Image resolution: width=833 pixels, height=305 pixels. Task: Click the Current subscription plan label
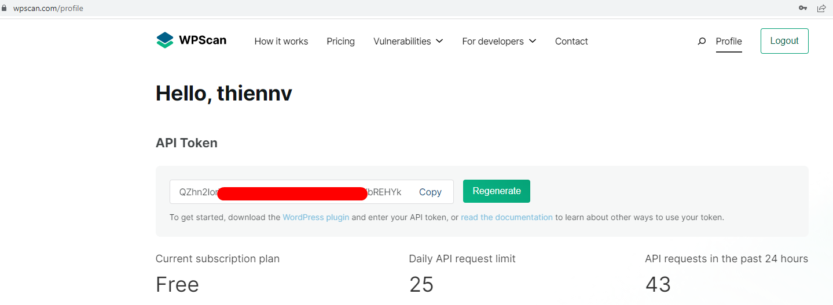[x=218, y=259]
